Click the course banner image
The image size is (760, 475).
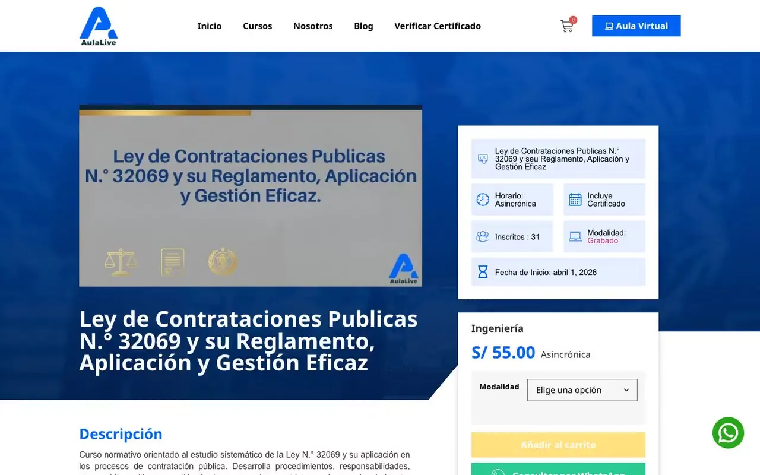pyautogui.click(x=251, y=196)
